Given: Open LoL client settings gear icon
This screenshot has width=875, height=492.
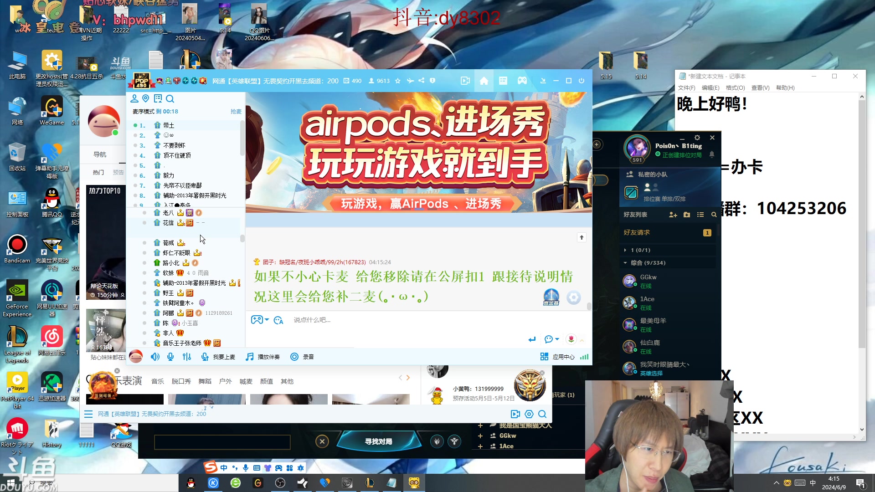Looking at the screenshot, I should pyautogui.click(x=697, y=138).
